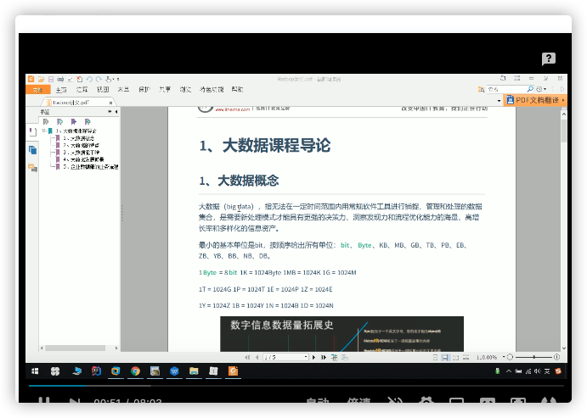
Task: Open the Share ribbon tab (共享)
Action: [x=165, y=90]
